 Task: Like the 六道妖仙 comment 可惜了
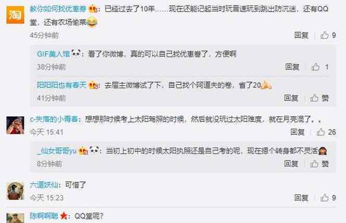(325, 198)
